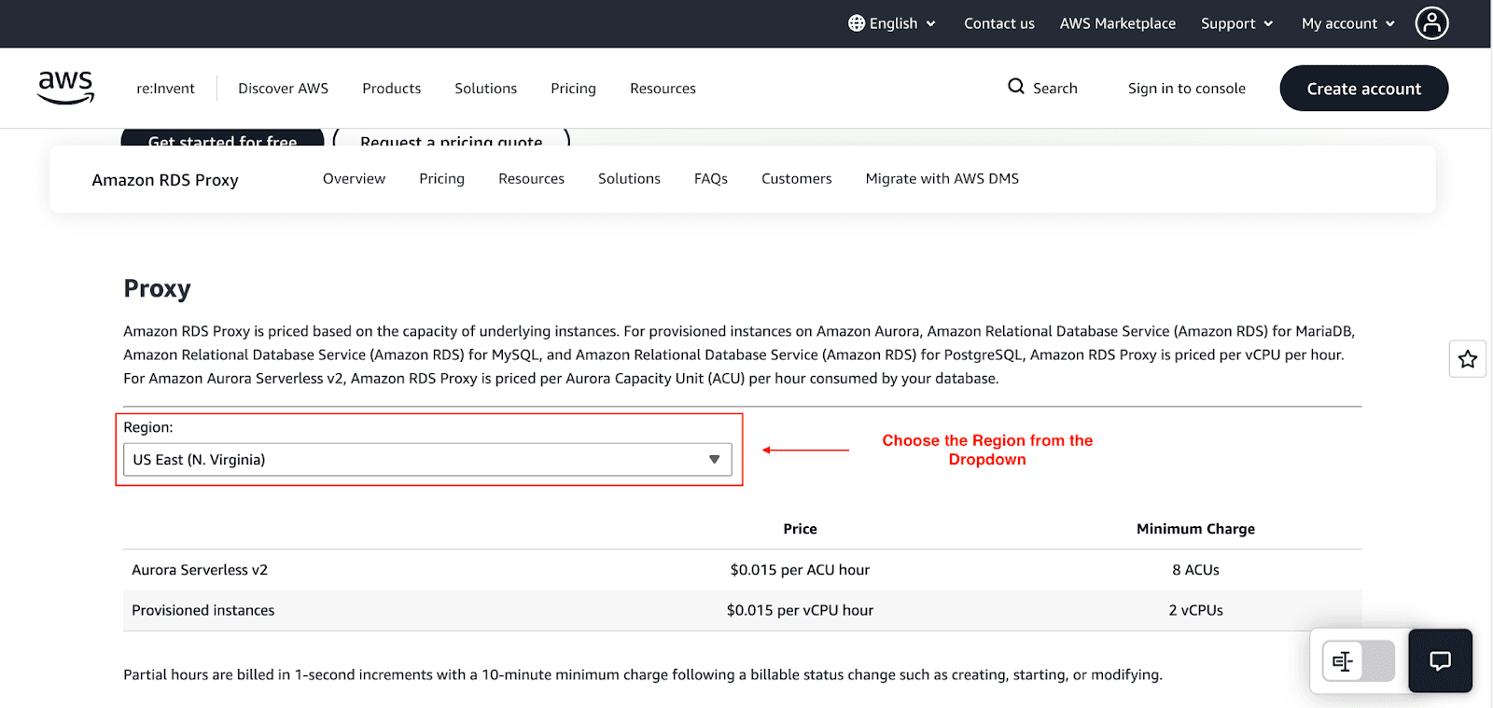Open Pricing in main navigation
This screenshot has width=1493, height=708.
click(x=573, y=89)
